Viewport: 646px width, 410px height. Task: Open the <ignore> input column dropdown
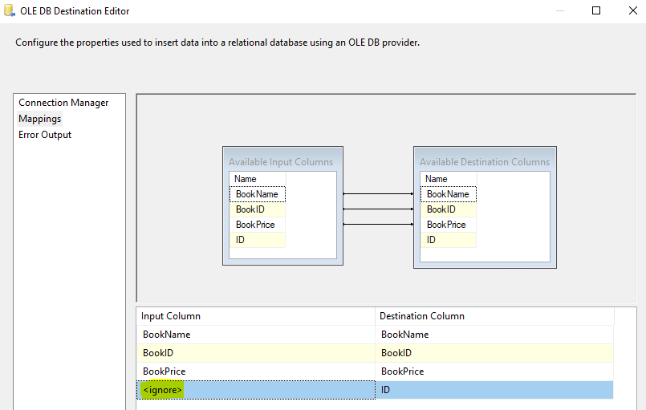pos(255,390)
